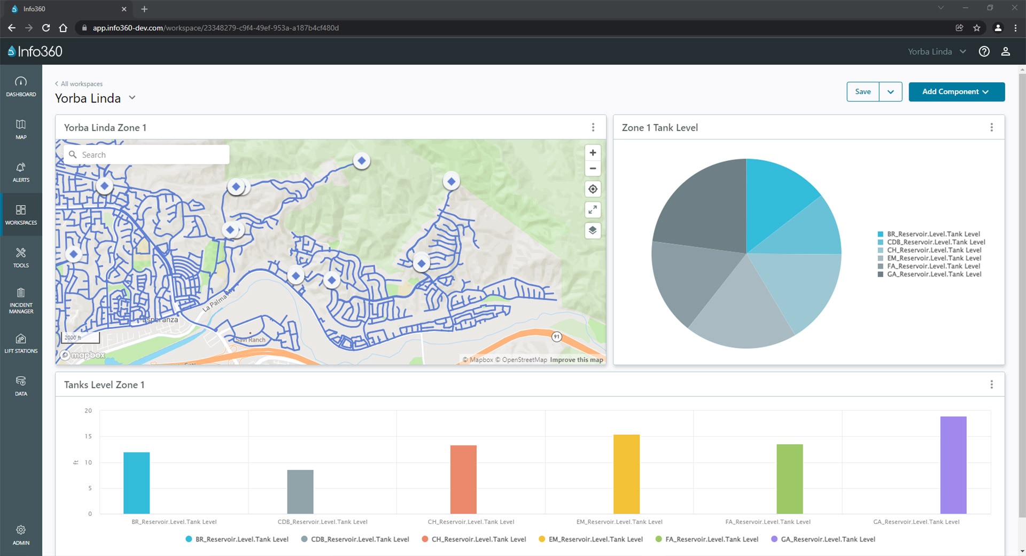Image resolution: width=1026 pixels, height=556 pixels.
Task: Click the Save button
Action: pyautogui.click(x=862, y=92)
